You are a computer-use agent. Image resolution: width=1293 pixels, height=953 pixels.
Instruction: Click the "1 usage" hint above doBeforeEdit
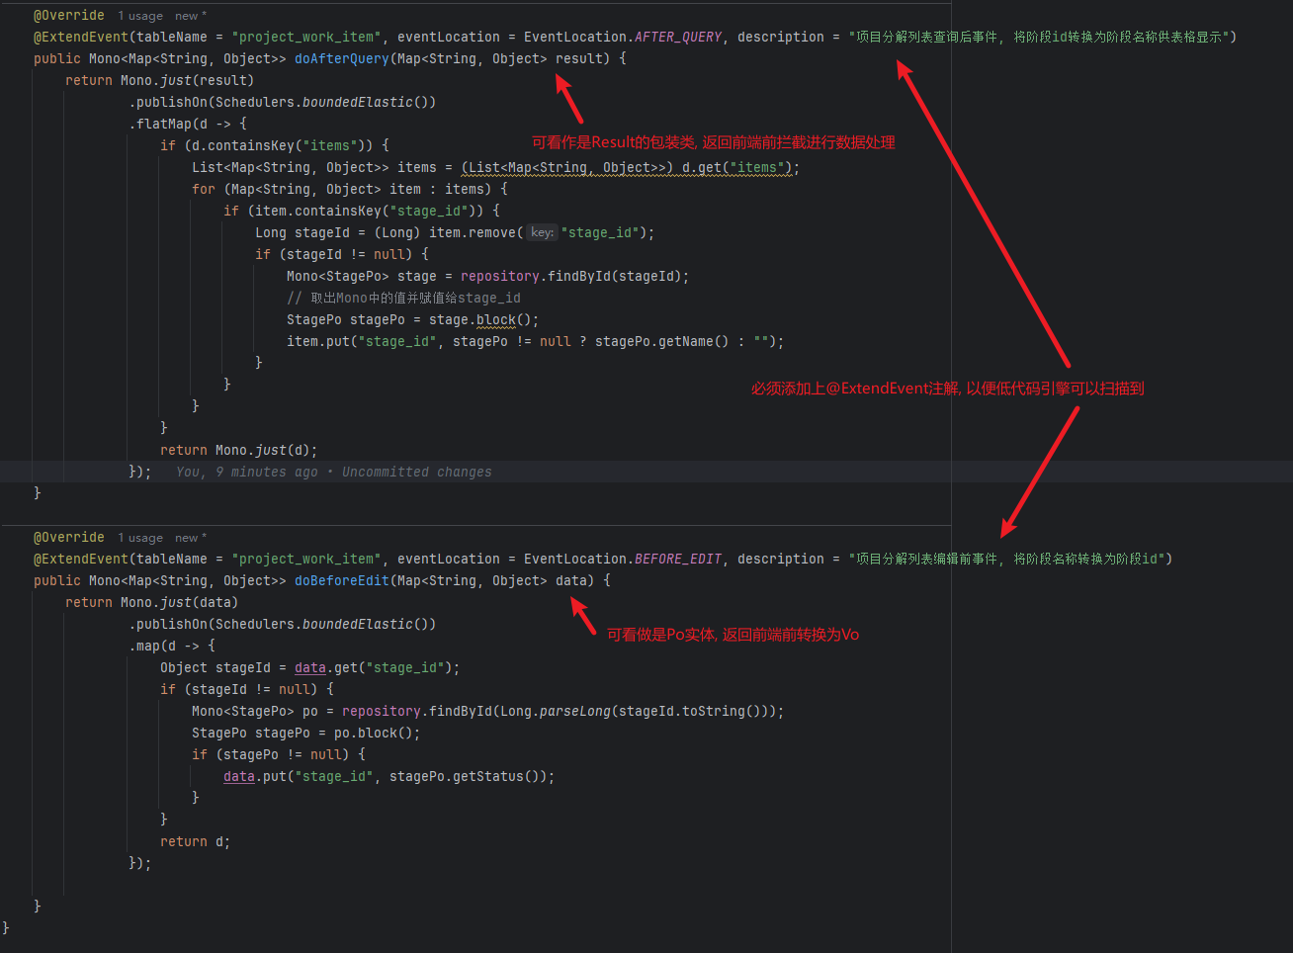pyautogui.click(x=139, y=537)
